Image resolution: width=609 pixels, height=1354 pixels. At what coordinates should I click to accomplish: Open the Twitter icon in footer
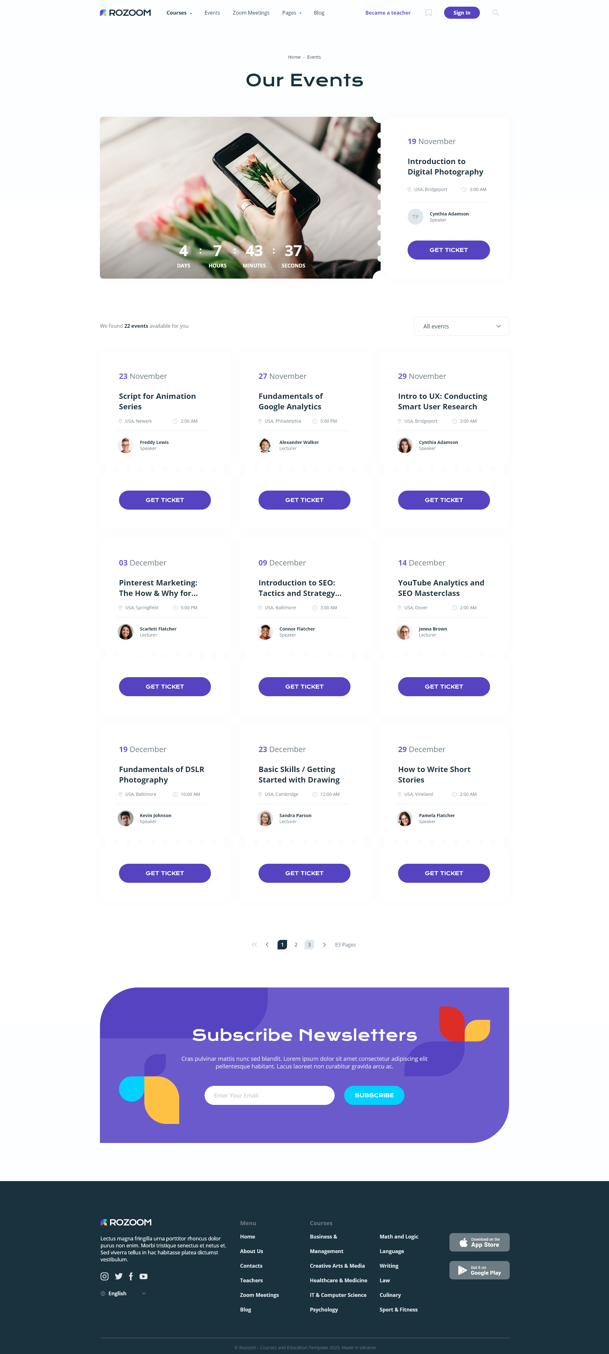tap(119, 1276)
